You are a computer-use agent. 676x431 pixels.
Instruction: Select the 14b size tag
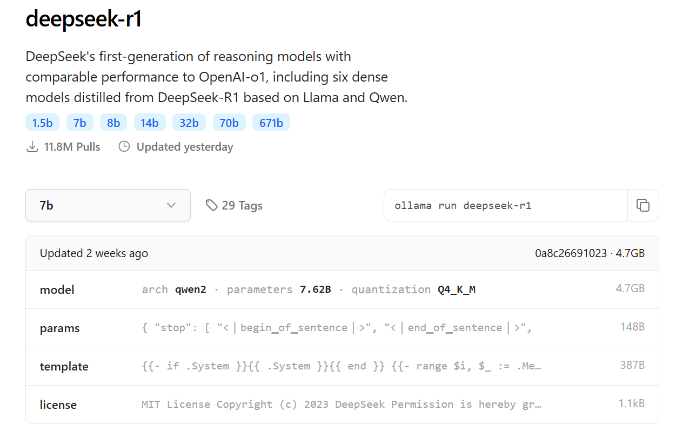tap(150, 123)
